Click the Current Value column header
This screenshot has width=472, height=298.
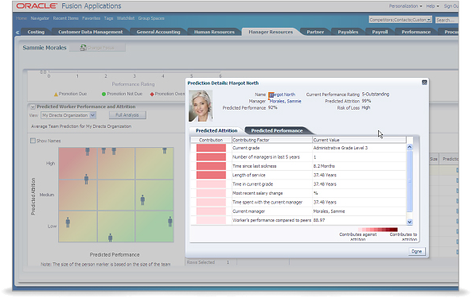pos(359,140)
